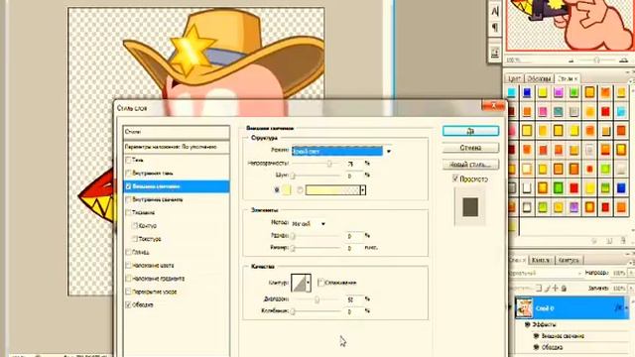Image resolution: width=635 pixels, height=357 pixels.
Task: Enable the Сглаживание anti-alias checkbox
Action: click(320, 283)
